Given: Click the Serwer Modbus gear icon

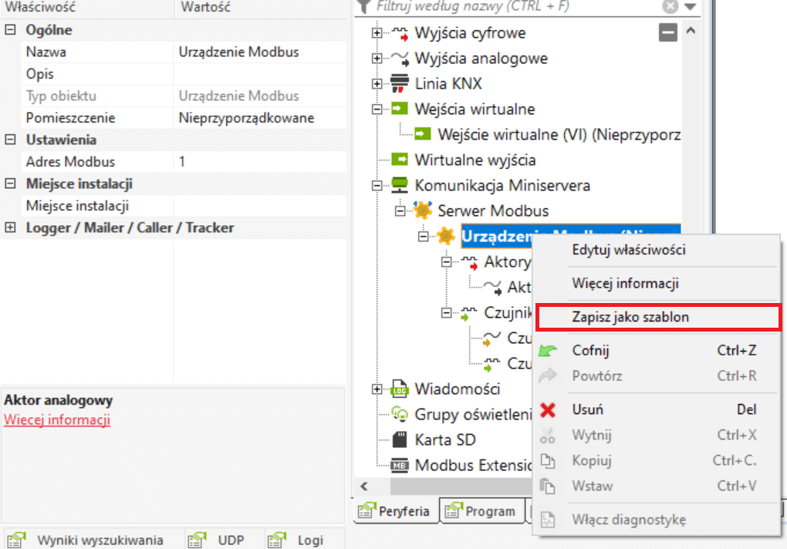Looking at the screenshot, I should (423, 211).
